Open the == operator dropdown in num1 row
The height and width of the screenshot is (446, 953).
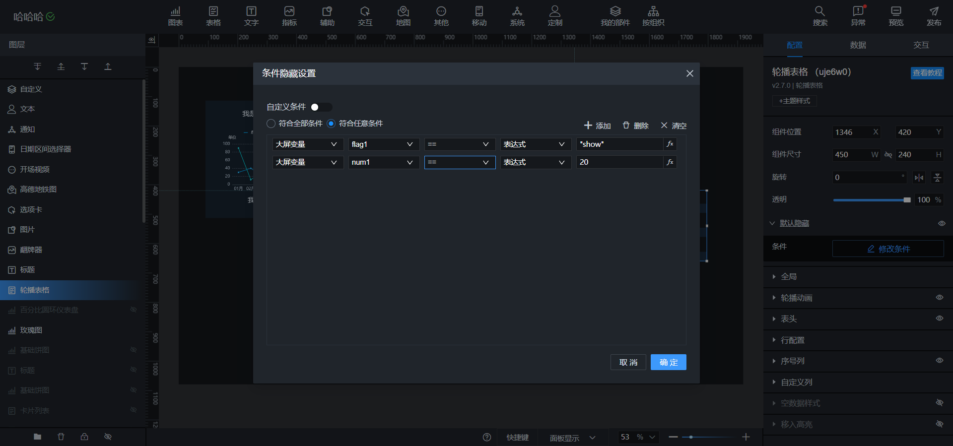click(x=460, y=162)
